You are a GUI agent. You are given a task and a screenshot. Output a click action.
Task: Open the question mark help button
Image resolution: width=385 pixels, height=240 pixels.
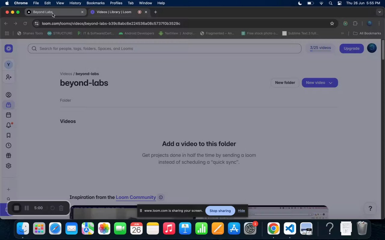[x=370, y=208]
